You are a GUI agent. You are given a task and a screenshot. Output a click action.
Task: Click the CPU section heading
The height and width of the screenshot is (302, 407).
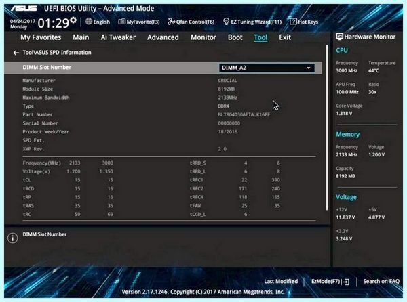point(342,50)
